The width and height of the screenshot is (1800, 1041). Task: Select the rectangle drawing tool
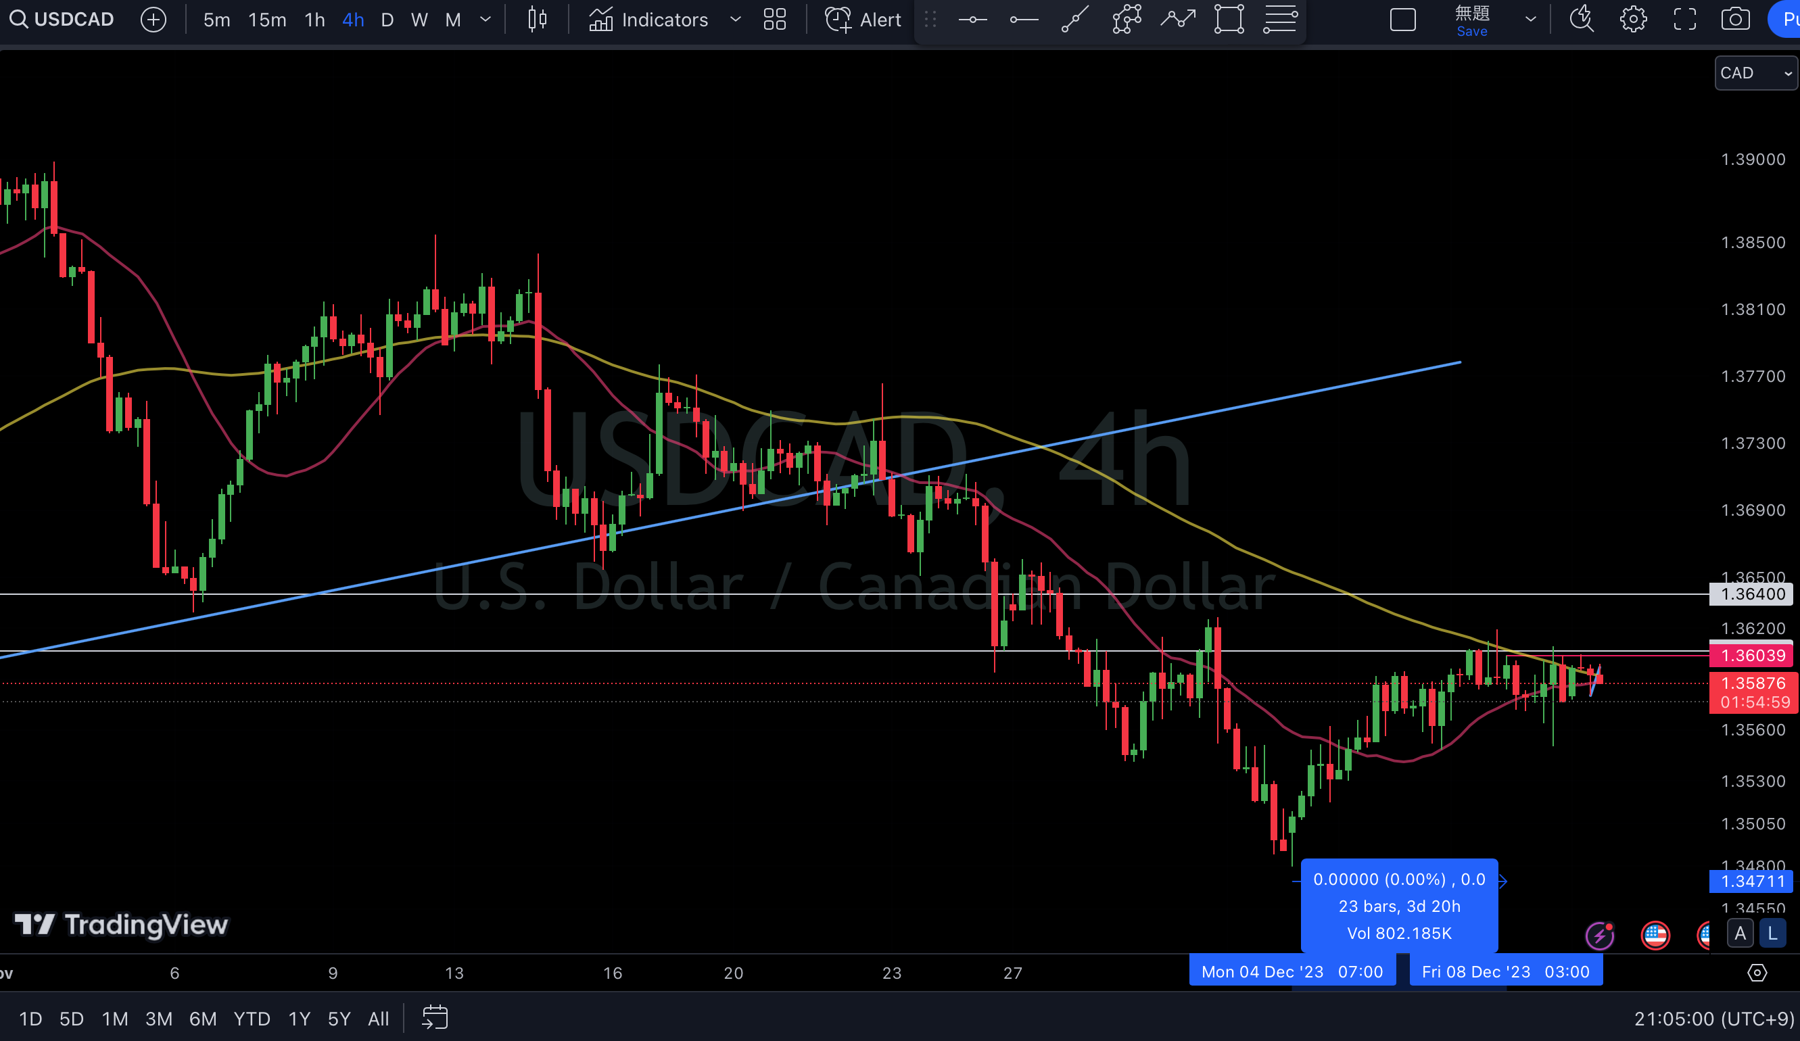point(1229,20)
